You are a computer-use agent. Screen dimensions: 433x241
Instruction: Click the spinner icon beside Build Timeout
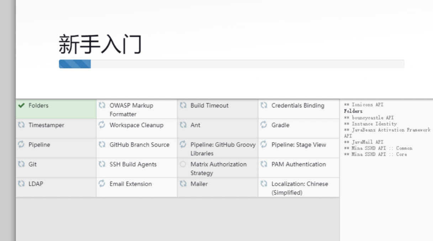183,105
